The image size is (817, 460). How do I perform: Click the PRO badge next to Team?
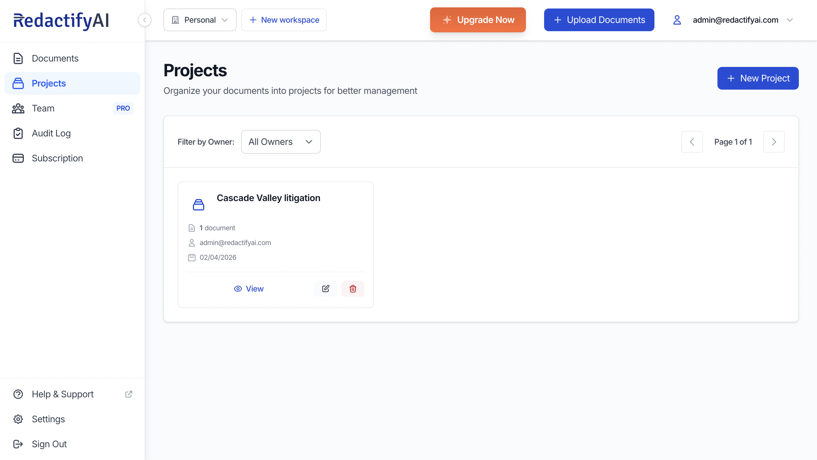(123, 108)
